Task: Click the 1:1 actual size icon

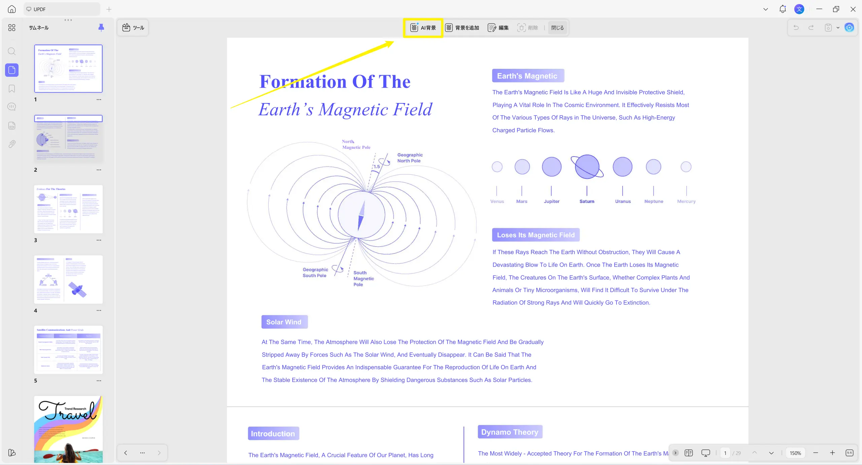Action: tap(850, 453)
